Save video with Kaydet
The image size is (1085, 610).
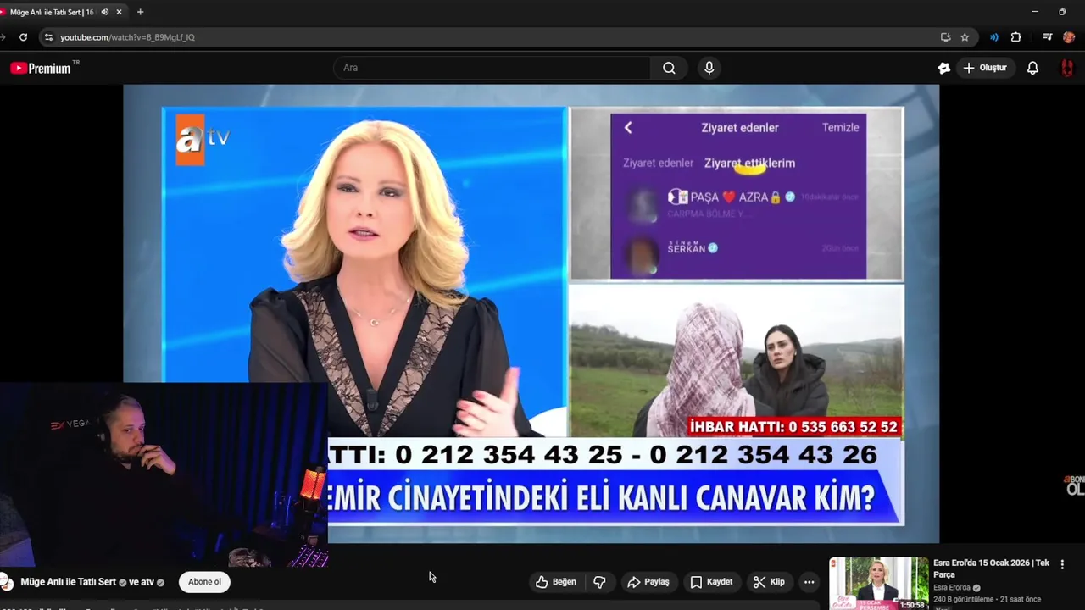[x=711, y=582]
